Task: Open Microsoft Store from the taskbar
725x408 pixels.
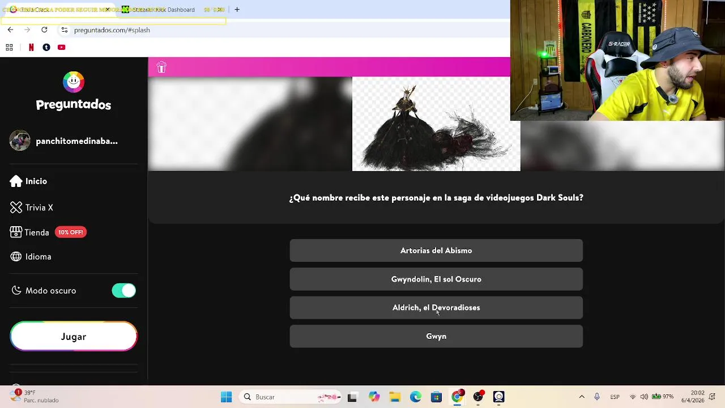Action: point(436,397)
